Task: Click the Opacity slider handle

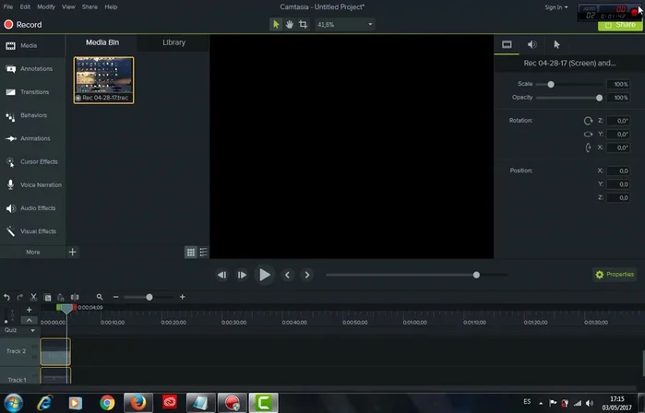Action: 600,98
